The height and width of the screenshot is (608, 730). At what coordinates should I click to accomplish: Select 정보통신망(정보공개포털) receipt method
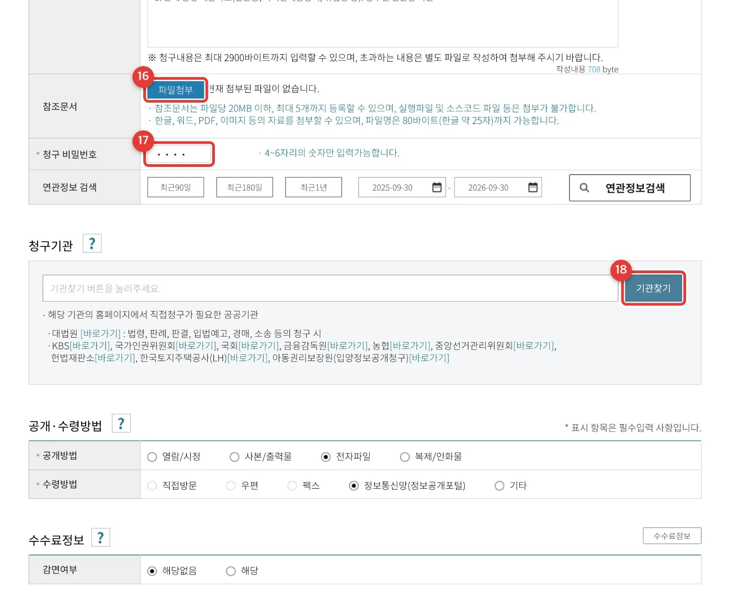[354, 486]
